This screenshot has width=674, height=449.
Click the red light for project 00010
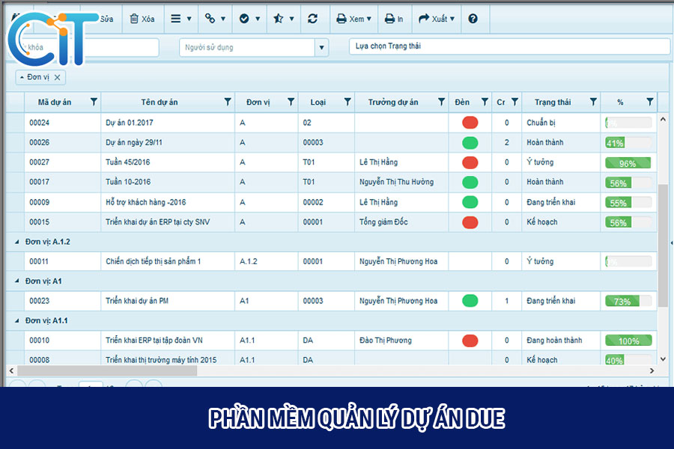point(470,340)
